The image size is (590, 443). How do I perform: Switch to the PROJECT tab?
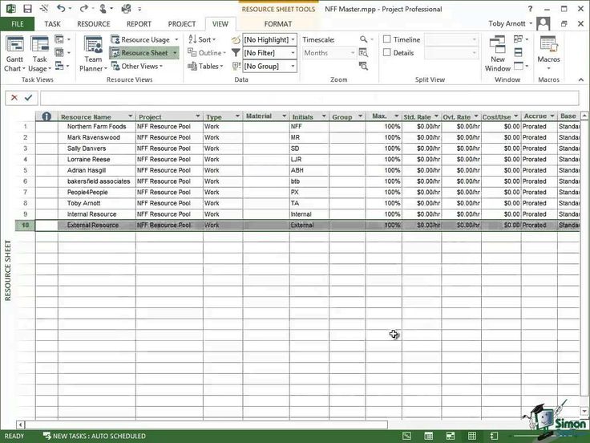[x=182, y=24]
